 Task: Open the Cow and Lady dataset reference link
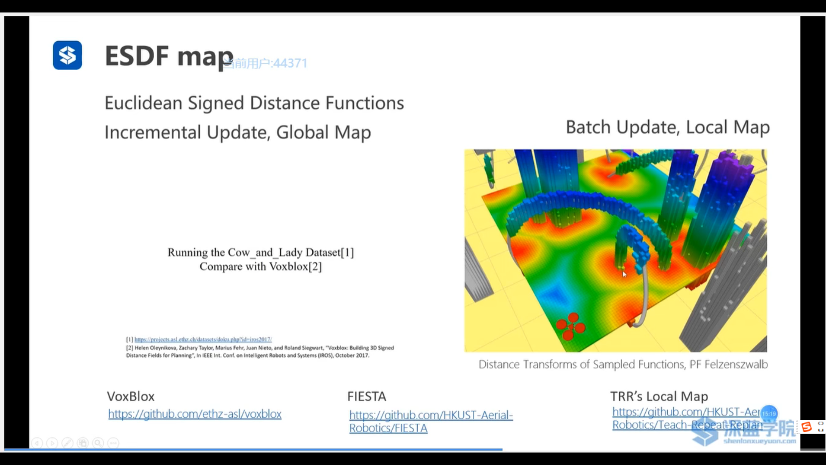tap(203, 339)
